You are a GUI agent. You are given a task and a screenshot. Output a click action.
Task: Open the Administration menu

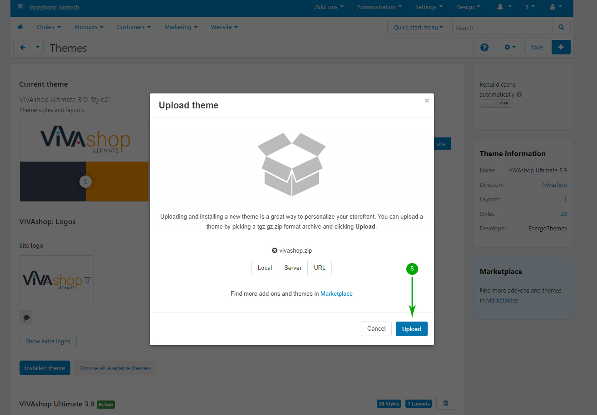pyautogui.click(x=379, y=7)
